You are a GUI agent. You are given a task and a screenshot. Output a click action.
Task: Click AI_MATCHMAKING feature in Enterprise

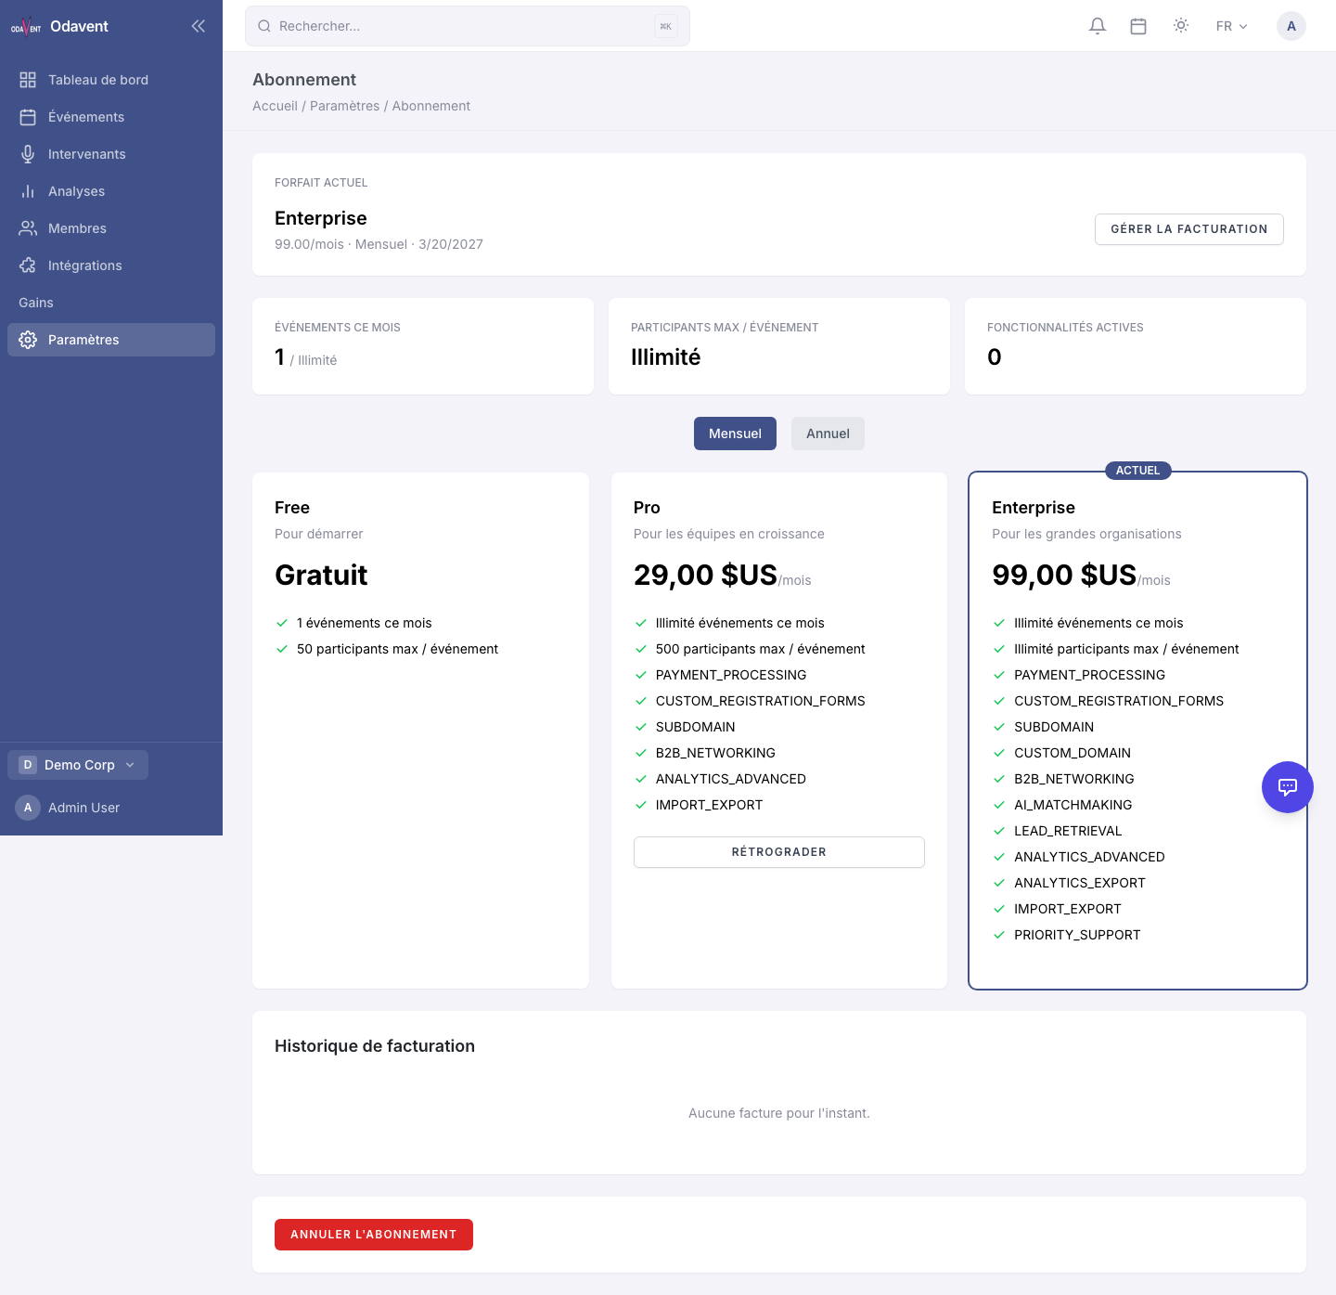tap(1073, 805)
